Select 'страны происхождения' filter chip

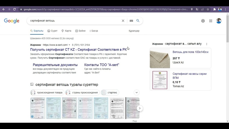(82, 93)
